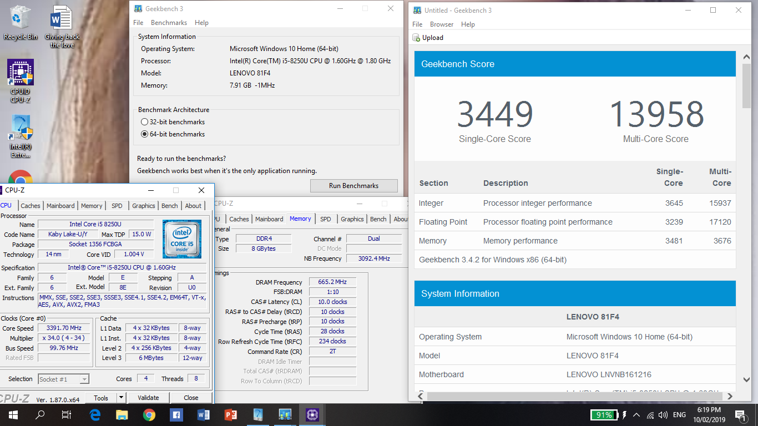Open Task View on the taskbar
Viewport: 758px width, 426px height.
click(67, 414)
